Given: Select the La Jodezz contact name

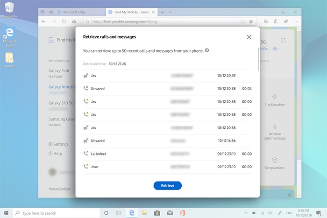Looking at the screenshot, I should click(99, 154).
